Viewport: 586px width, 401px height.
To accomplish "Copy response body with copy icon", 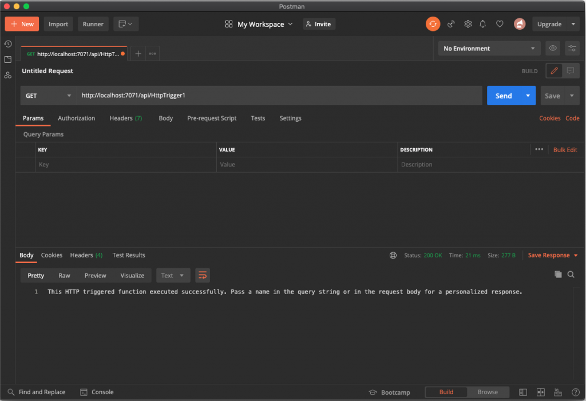I will click(x=558, y=275).
